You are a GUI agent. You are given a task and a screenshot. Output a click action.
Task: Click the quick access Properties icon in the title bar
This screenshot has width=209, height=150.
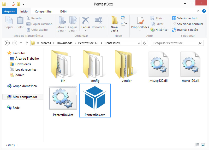pos(13,4)
